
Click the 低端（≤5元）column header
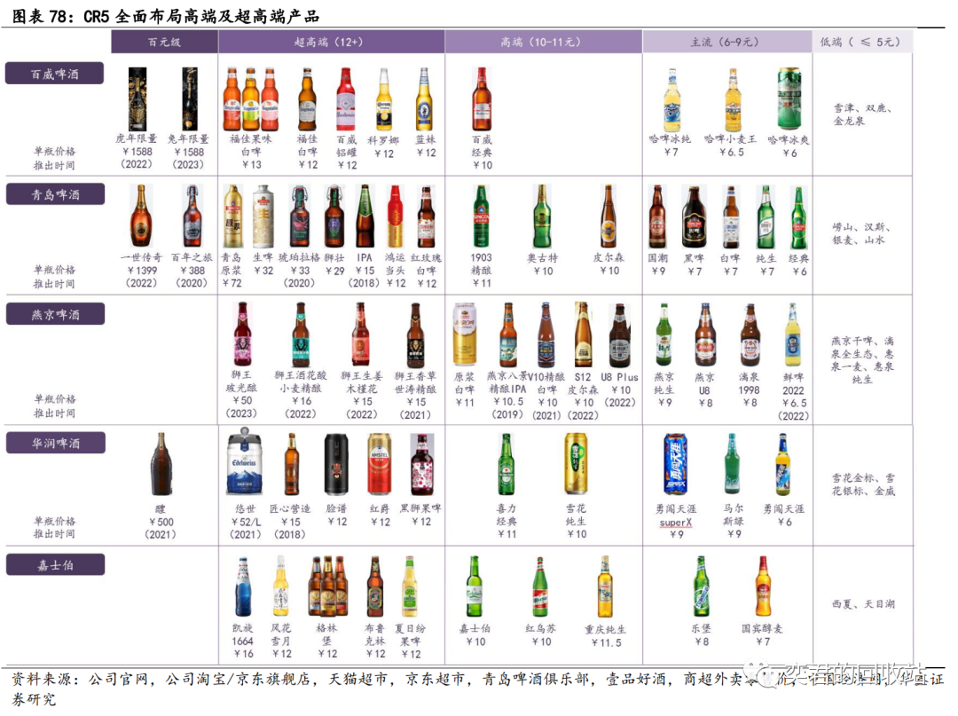[863, 42]
